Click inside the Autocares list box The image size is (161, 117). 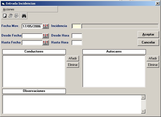(x=114, y=71)
